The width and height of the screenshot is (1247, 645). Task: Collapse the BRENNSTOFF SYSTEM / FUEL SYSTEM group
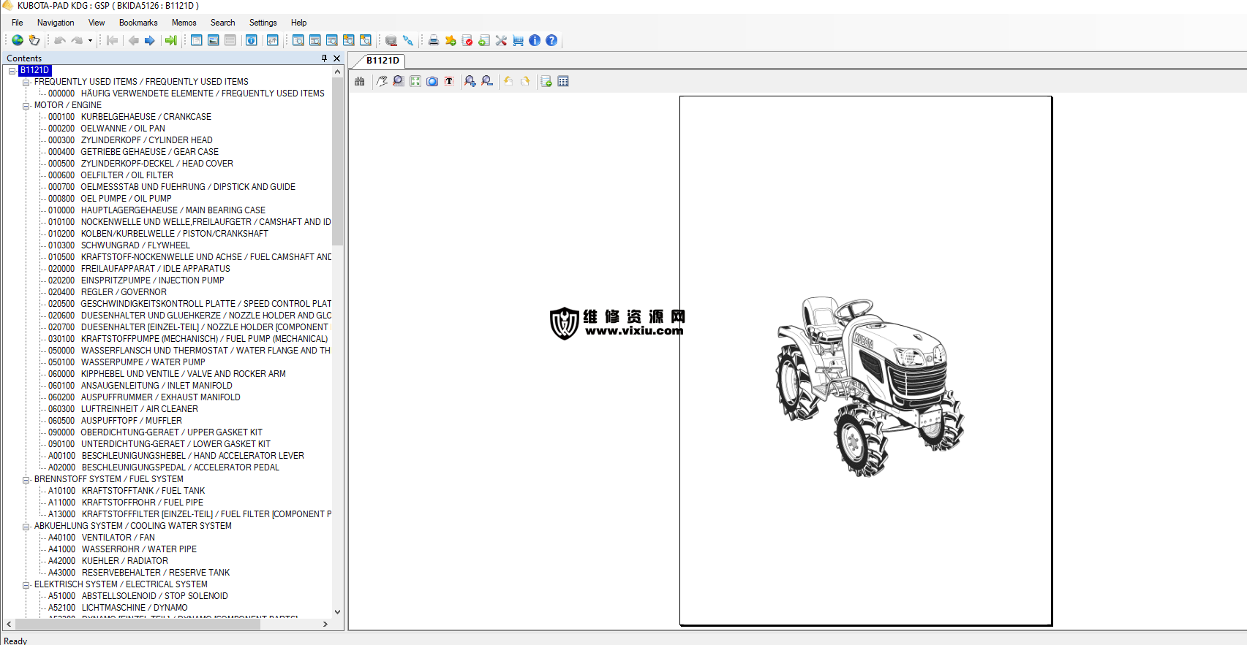coord(26,479)
